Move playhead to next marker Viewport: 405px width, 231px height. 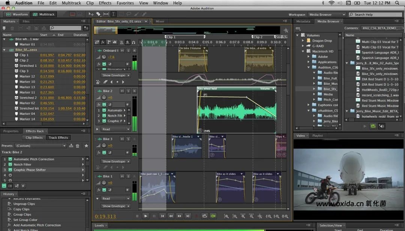pyautogui.click(x=188, y=216)
